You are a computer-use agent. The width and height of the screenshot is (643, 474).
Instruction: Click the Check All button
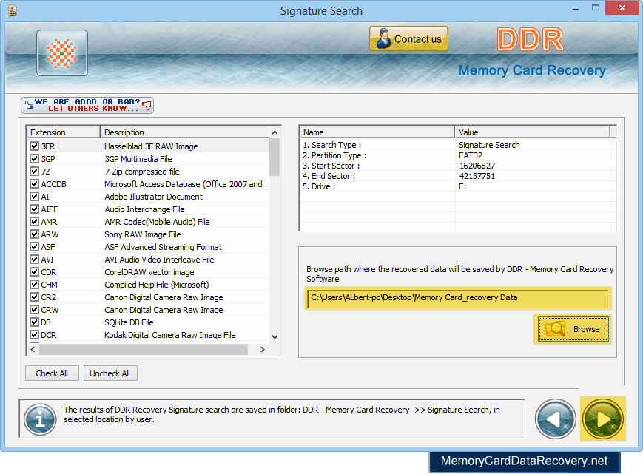click(x=52, y=373)
